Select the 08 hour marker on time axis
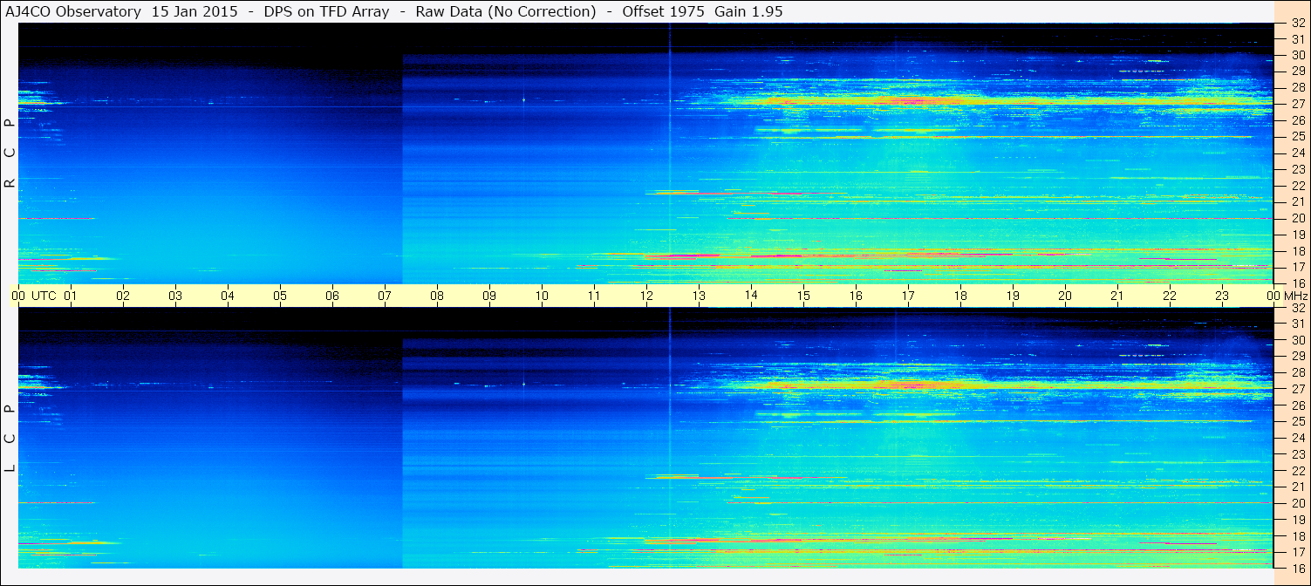 point(437,296)
